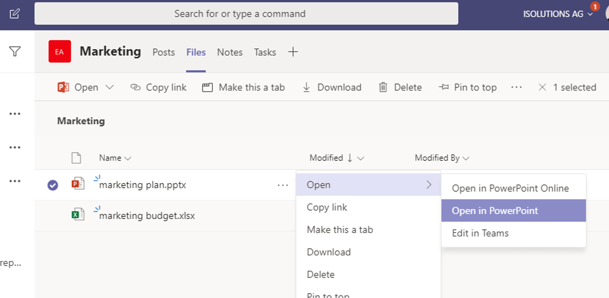Expand the Open dropdown arrow in toolbar
609x298 pixels.
(x=110, y=87)
